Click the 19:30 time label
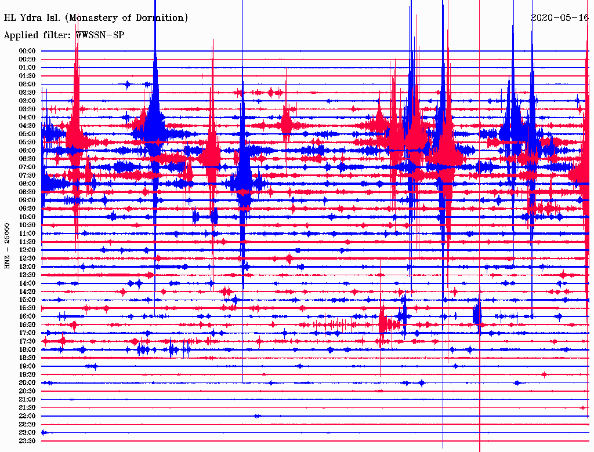594x452 pixels. (27, 374)
